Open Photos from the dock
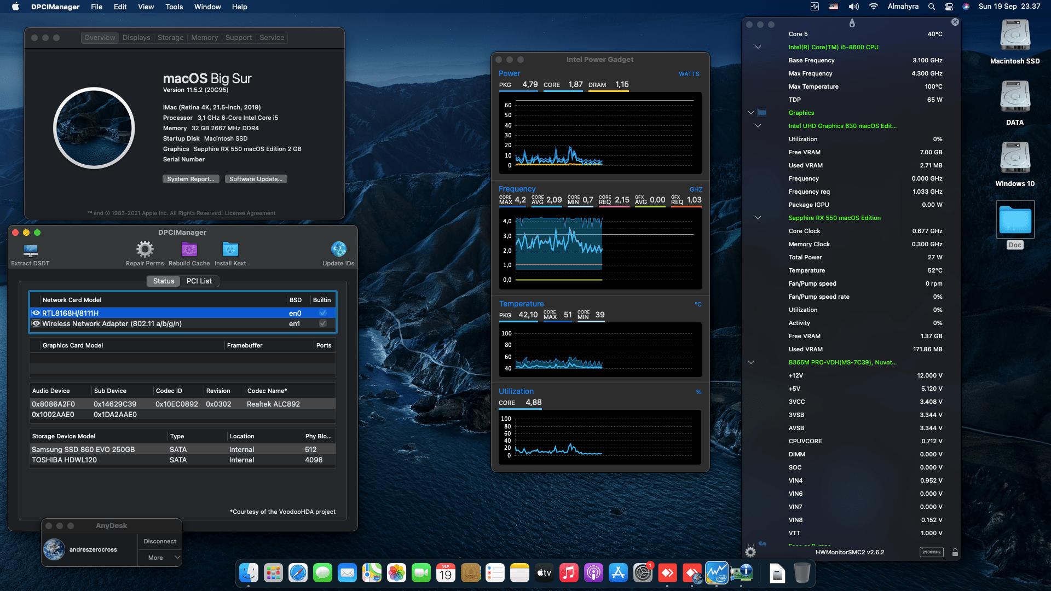 pyautogui.click(x=396, y=573)
